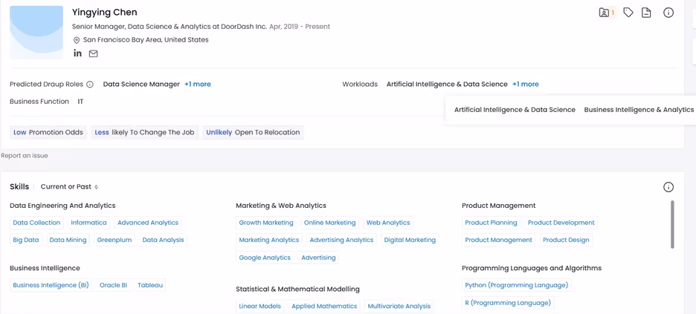Click the Greenplum skill tag
The width and height of the screenshot is (696, 314).
(x=115, y=240)
